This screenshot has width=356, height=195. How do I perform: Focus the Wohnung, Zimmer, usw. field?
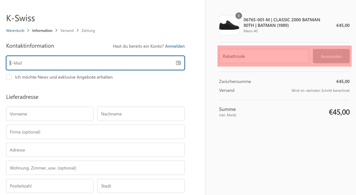(95, 168)
